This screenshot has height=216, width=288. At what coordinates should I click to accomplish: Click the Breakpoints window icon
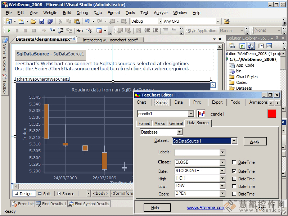pos(99,31)
